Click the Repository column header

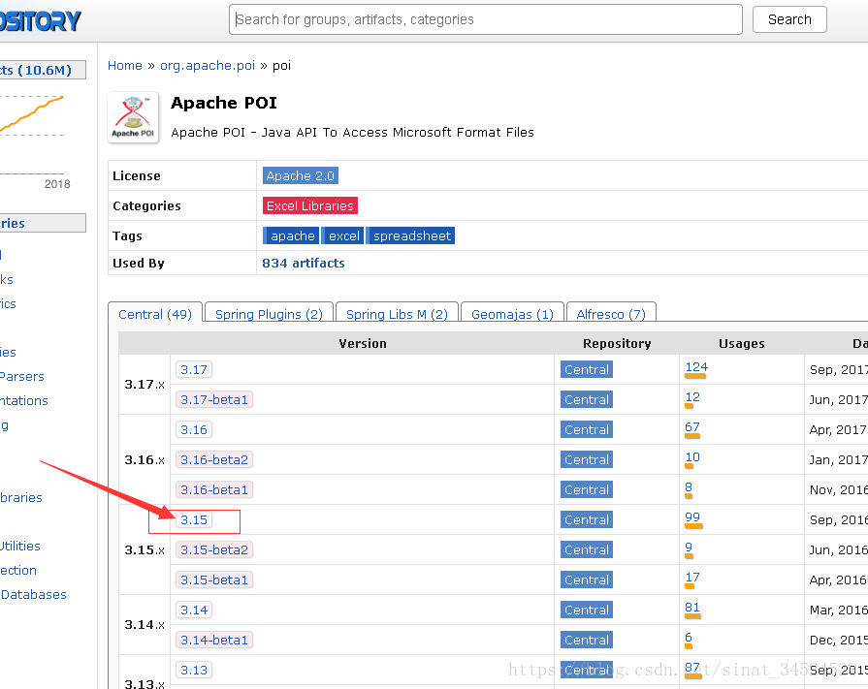(617, 343)
